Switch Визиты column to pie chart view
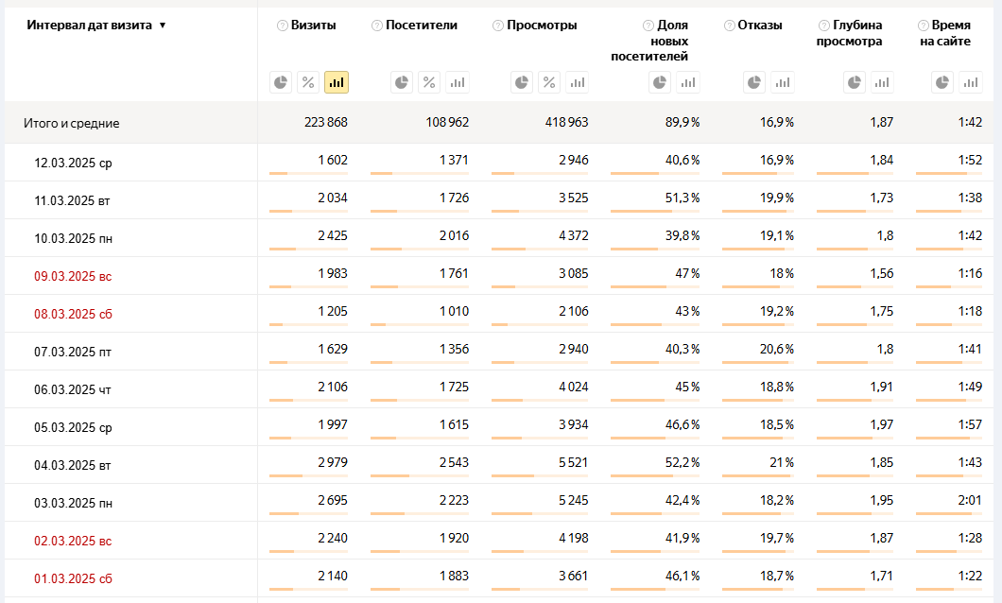This screenshot has width=1002, height=603. 281,83
